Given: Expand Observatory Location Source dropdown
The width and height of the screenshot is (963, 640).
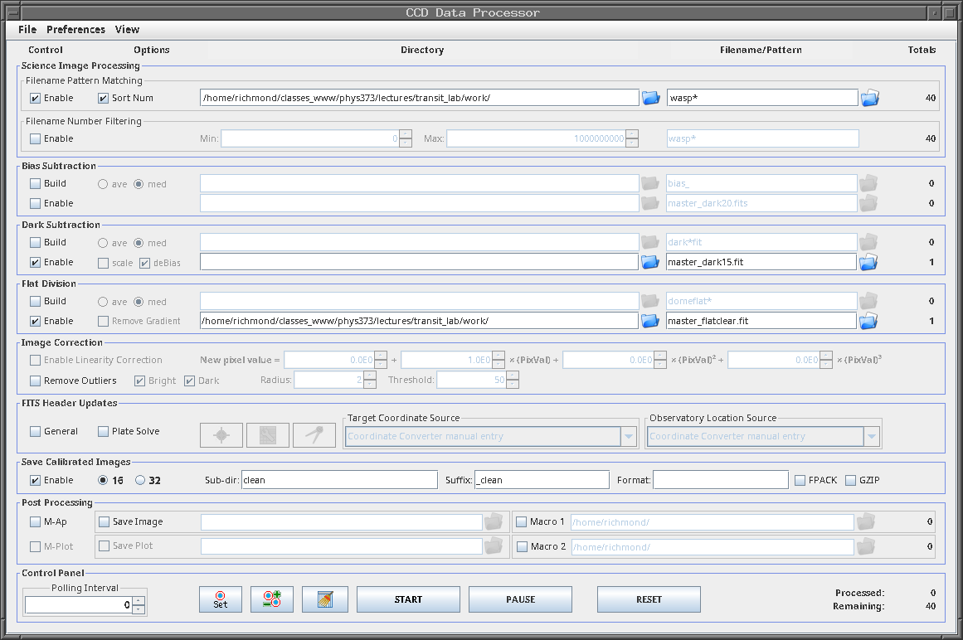Looking at the screenshot, I should (x=871, y=436).
